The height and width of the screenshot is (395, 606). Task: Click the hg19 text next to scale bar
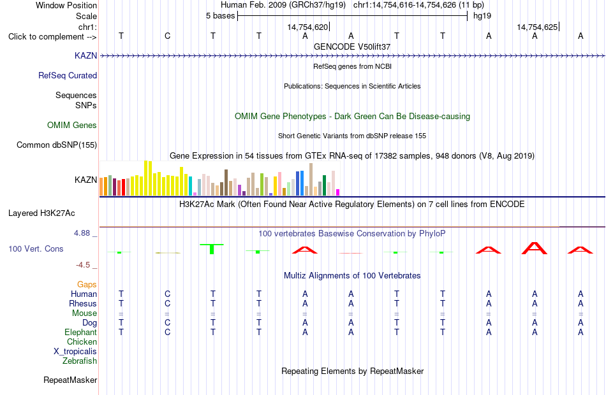tap(482, 16)
